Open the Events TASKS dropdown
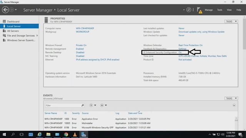The width and height of the screenshot is (246, 138). coord(231,98)
